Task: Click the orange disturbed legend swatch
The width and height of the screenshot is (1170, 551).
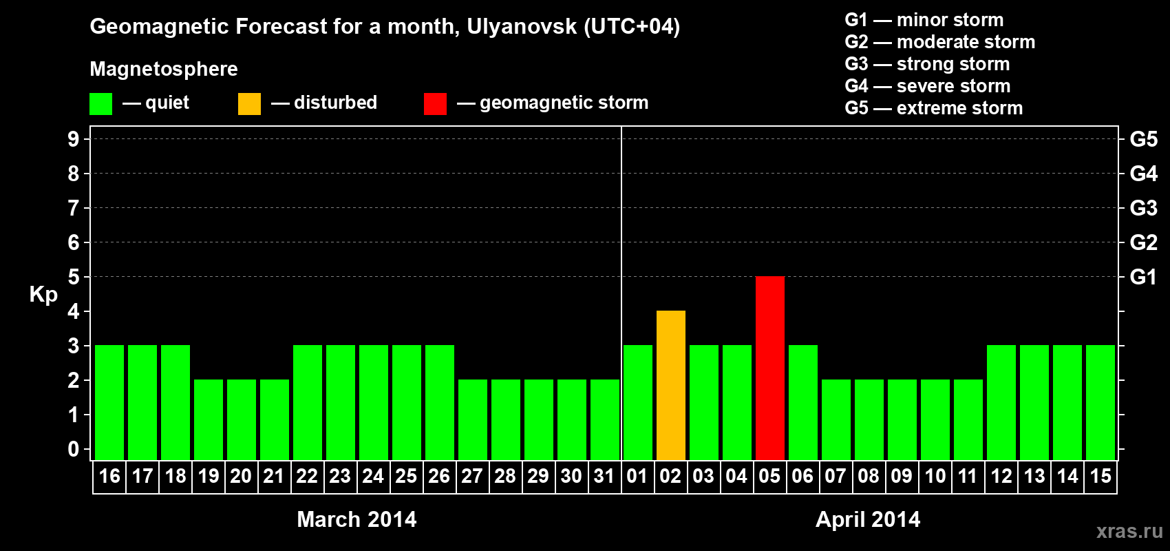Action: [x=249, y=104]
